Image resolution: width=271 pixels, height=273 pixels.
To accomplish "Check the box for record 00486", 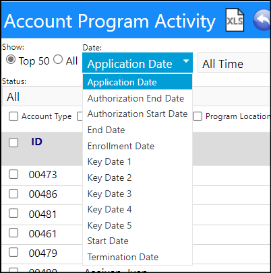I will coord(13,194).
